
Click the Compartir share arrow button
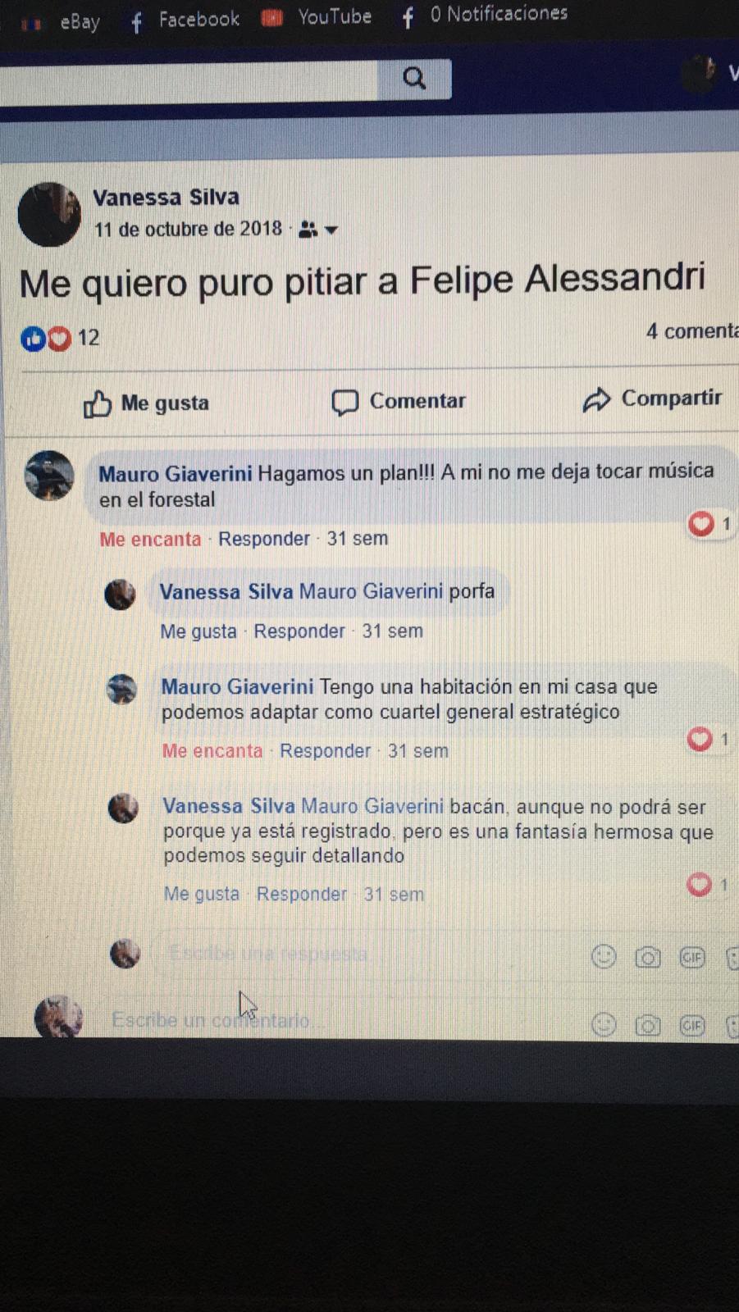point(652,399)
